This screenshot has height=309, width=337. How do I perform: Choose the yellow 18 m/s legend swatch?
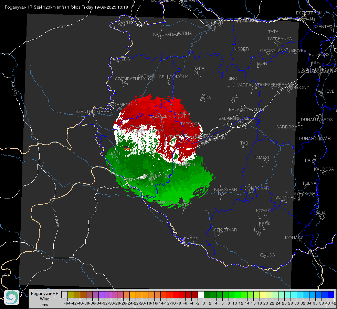click(x=263, y=295)
